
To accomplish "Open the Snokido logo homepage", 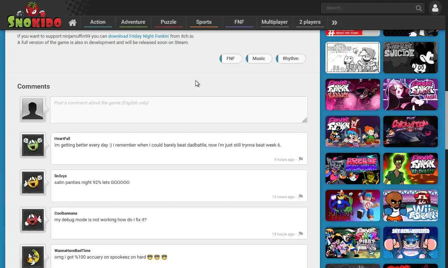I will pyautogui.click(x=34, y=15).
